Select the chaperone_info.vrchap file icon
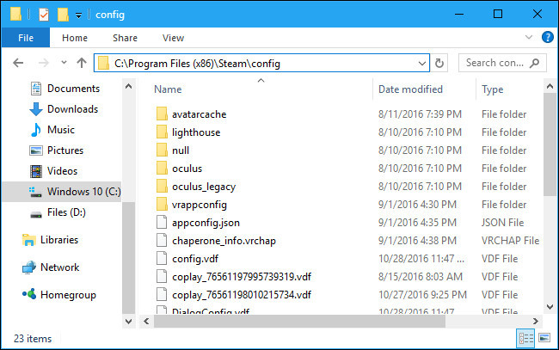Viewport: 559px width, 350px height. [162, 241]
